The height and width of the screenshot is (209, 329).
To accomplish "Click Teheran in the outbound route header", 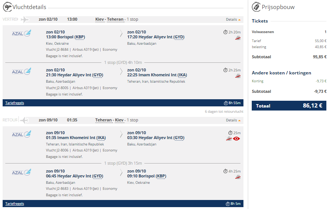I will coord(115,19).
